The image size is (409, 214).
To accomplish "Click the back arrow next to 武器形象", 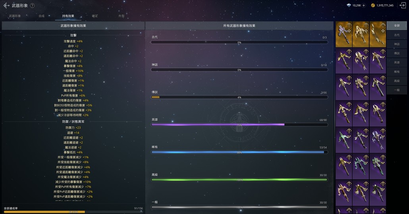I will click(6, 6).
